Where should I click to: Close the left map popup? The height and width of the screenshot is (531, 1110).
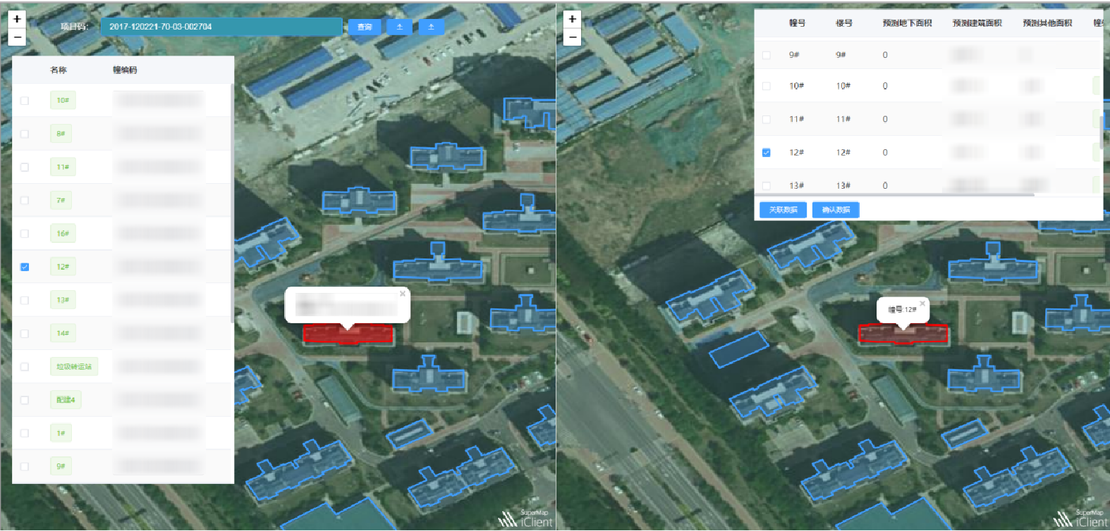pyautogui.click(x=403, y=294)
